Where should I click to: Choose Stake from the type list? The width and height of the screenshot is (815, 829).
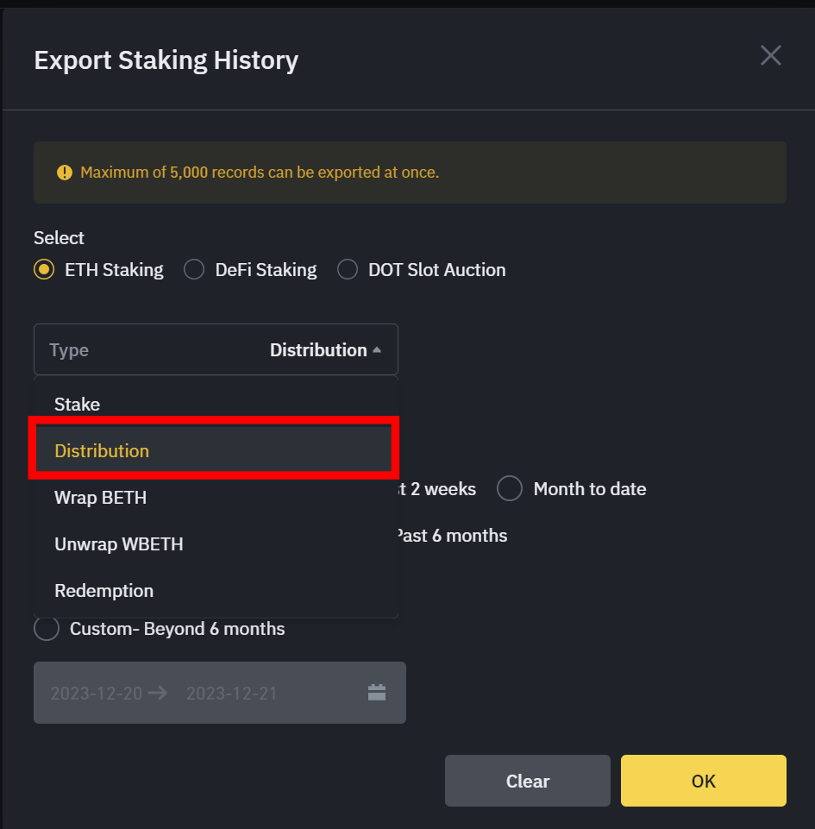click(78, 405)
